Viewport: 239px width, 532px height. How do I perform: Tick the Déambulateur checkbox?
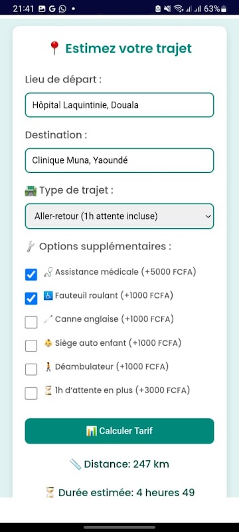[x=31, y=370]
